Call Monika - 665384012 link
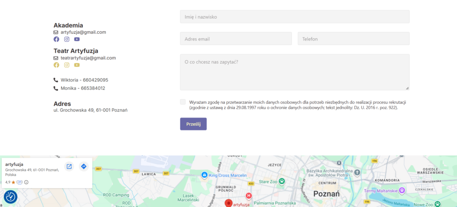The height and width of the screenshot is (207, 457). click(83, 88)
